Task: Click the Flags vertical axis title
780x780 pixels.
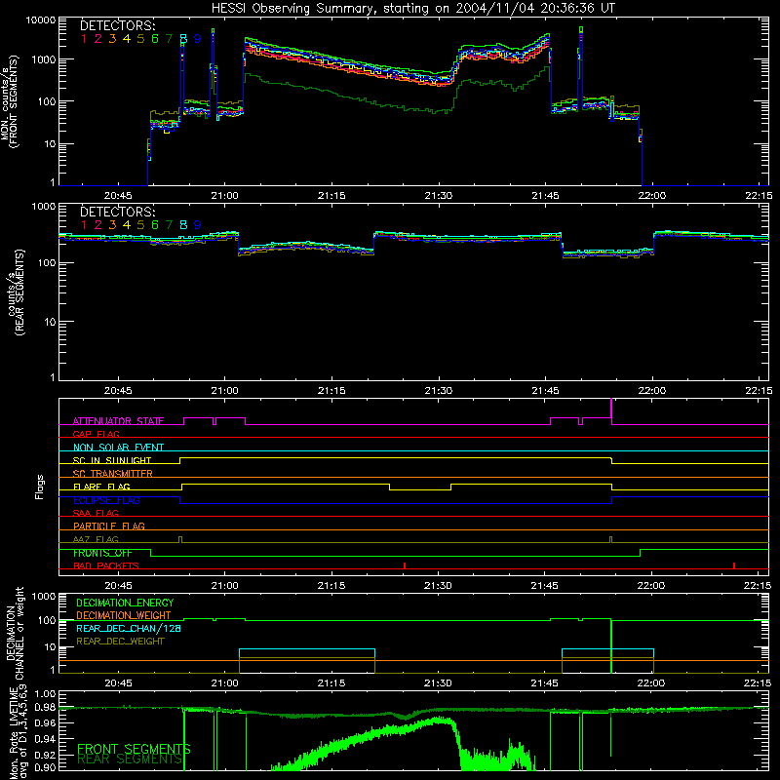Action: point(40,487)
